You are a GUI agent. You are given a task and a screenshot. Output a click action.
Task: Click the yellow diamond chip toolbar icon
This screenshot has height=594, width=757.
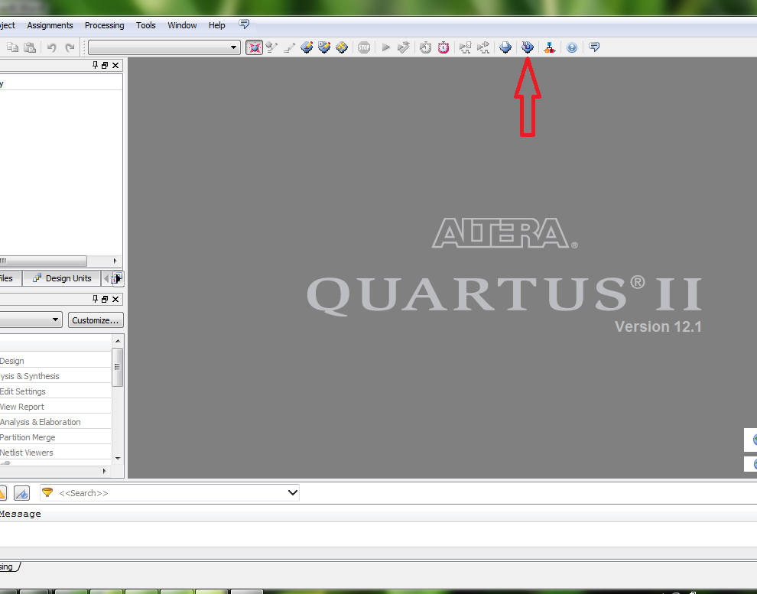pos(342,47)
